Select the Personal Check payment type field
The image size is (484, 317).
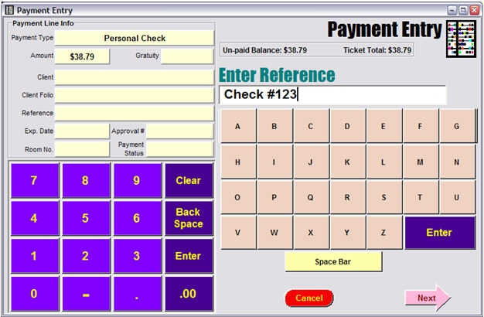[134, 38]
